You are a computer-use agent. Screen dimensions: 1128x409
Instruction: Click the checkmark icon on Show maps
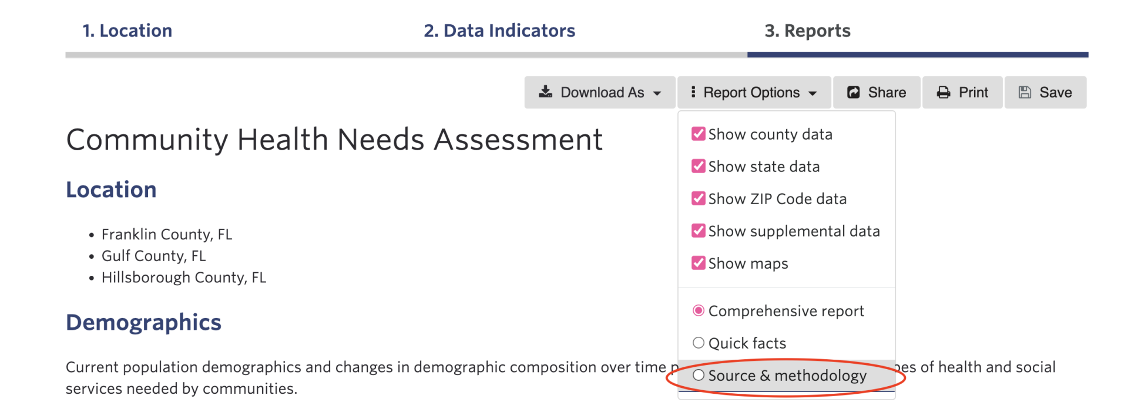pos(698,263)
